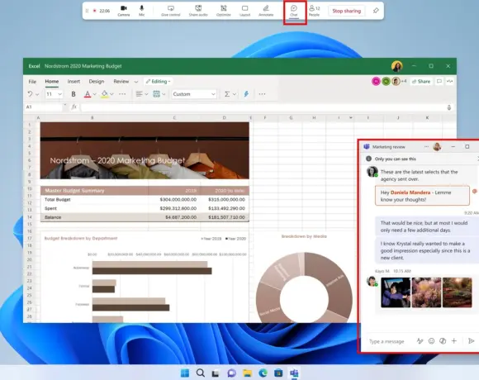This screenshot has height=380, width=479.
Task: Expand more ribbon tabs chevron
Action: tap(136, 82)
